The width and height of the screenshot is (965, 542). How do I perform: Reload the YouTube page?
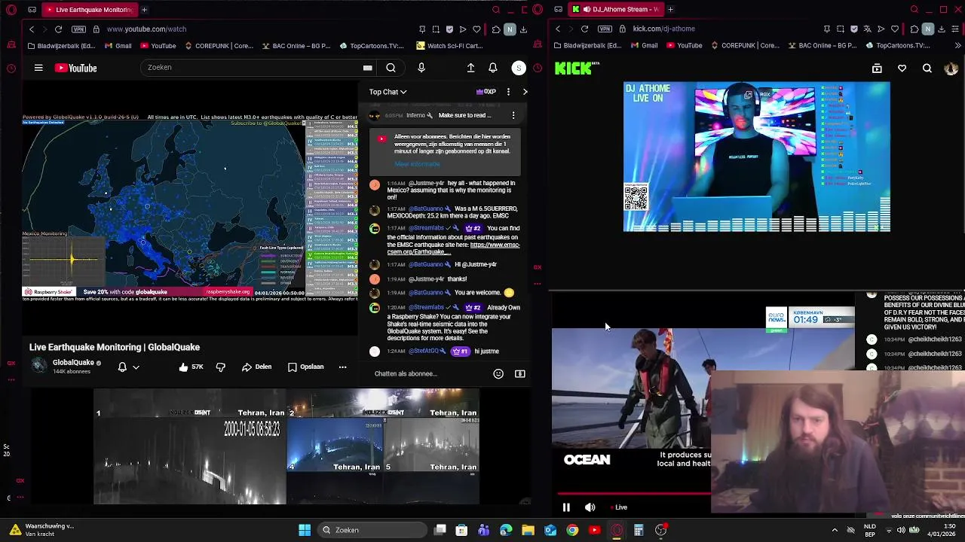(58, 29)
